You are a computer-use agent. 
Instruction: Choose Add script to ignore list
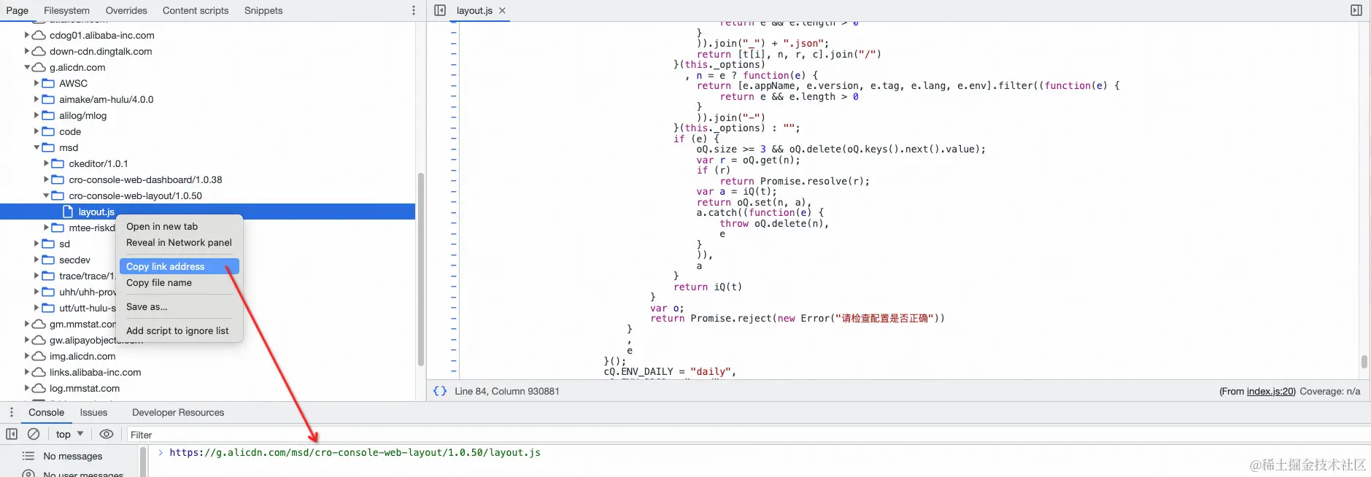click(x=179, y=330)
